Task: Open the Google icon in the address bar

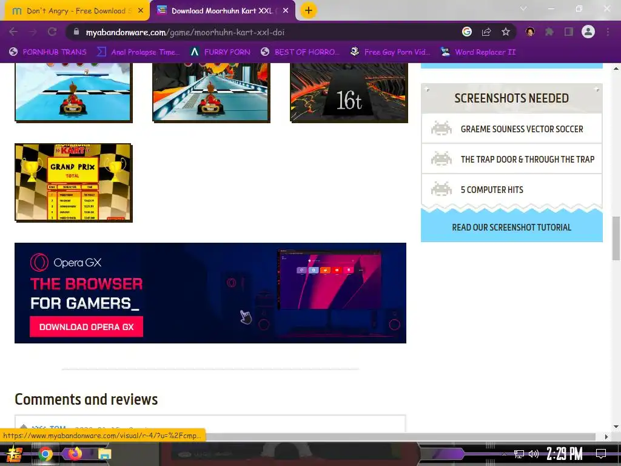Action: tap(467, 32)
